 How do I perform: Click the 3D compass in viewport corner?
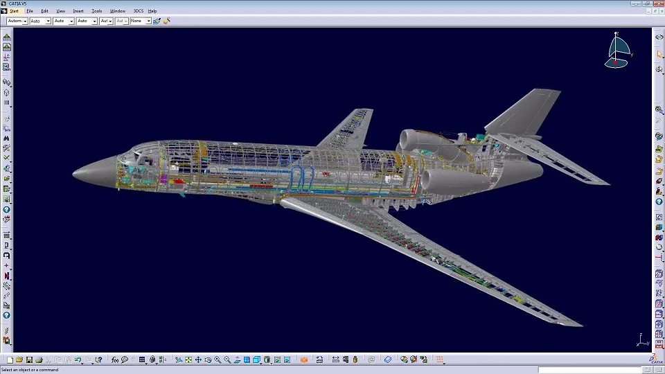click(618, 51)
